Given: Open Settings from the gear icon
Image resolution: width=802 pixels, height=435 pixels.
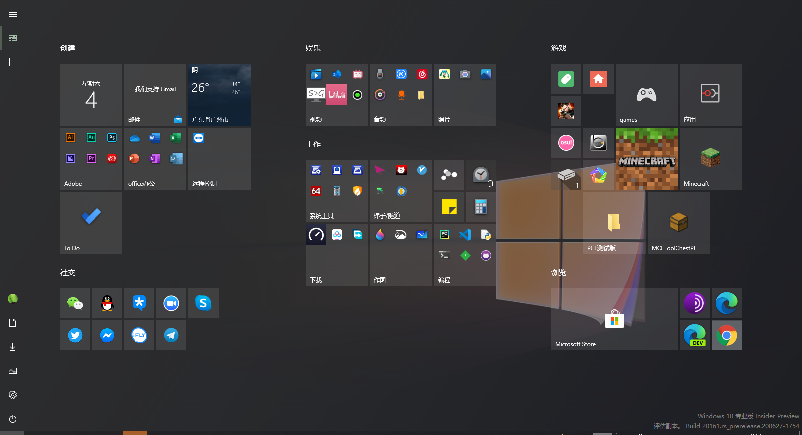Looking at the screenshot, I should click(13, 395).
